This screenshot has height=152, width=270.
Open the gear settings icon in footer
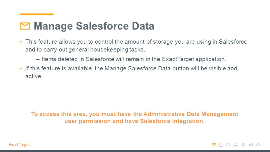pos(243,145)
